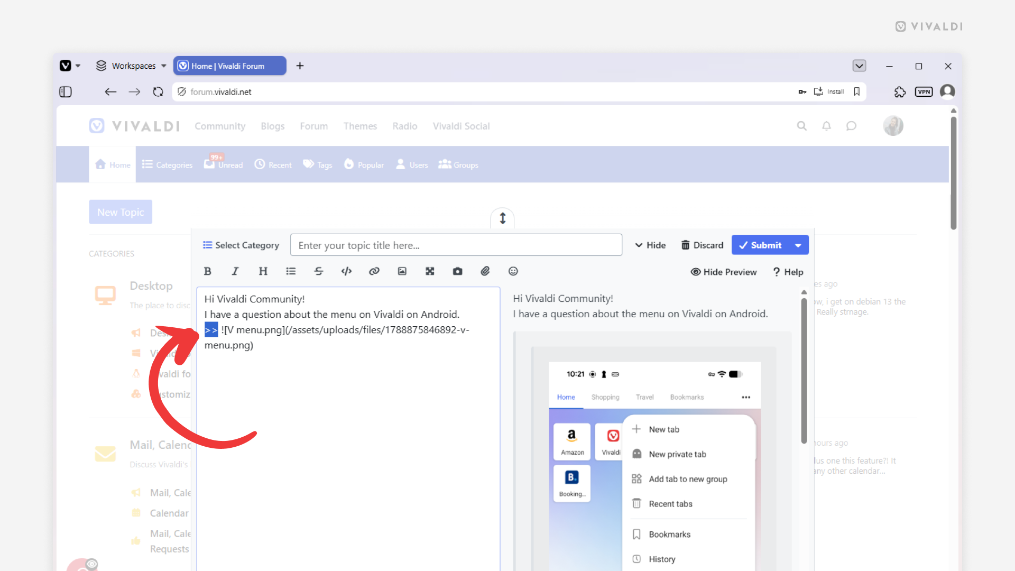The height and width of the screenshot is (571, 1015).
Task: Go to Home forum tab
Action: (x=113, y=164)
